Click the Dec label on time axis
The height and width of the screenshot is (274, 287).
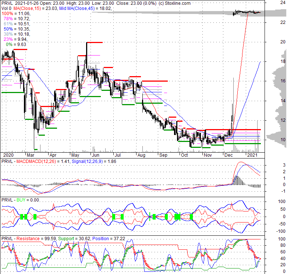228,155
